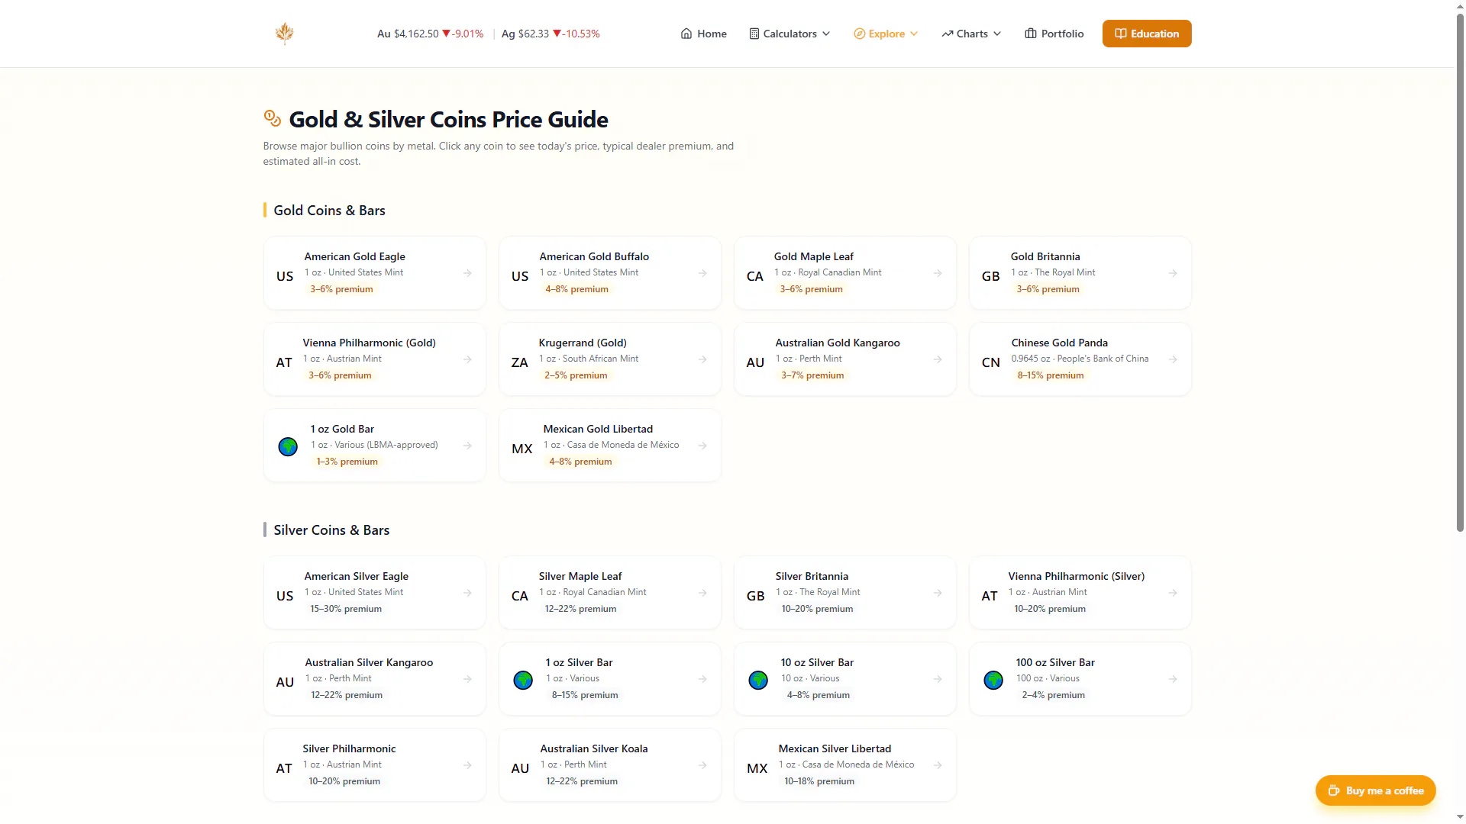Open the Silver Philharmonic coin page
This screenshot has width=1466, height=824.
[x=375, y=765]
